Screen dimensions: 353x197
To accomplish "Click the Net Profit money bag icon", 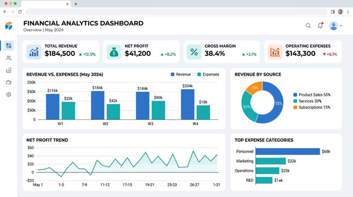I will point(114,52).
